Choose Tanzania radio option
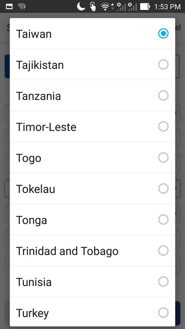Viewport: 185px width, 329px height. pyautogui.click(x=163, y=95)
